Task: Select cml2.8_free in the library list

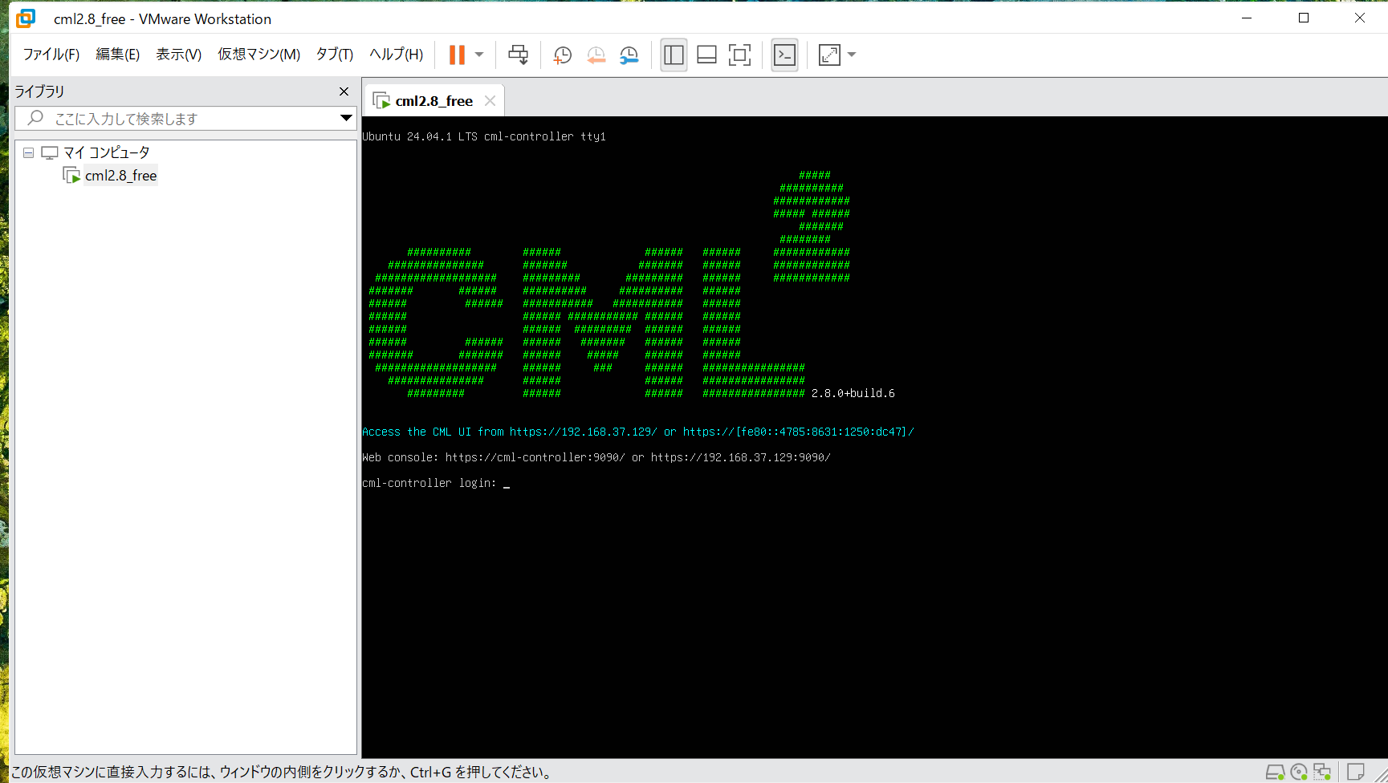Action: [x=120, y=175]
